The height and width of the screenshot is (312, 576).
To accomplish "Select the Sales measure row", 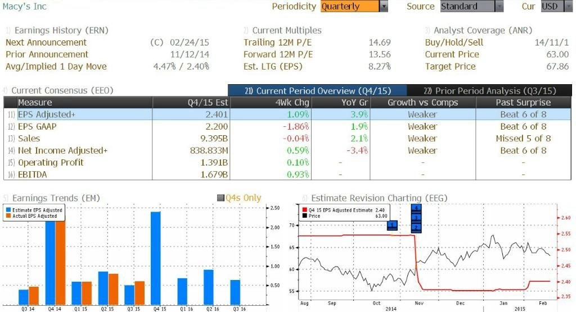I will click(x=287, y=139).
